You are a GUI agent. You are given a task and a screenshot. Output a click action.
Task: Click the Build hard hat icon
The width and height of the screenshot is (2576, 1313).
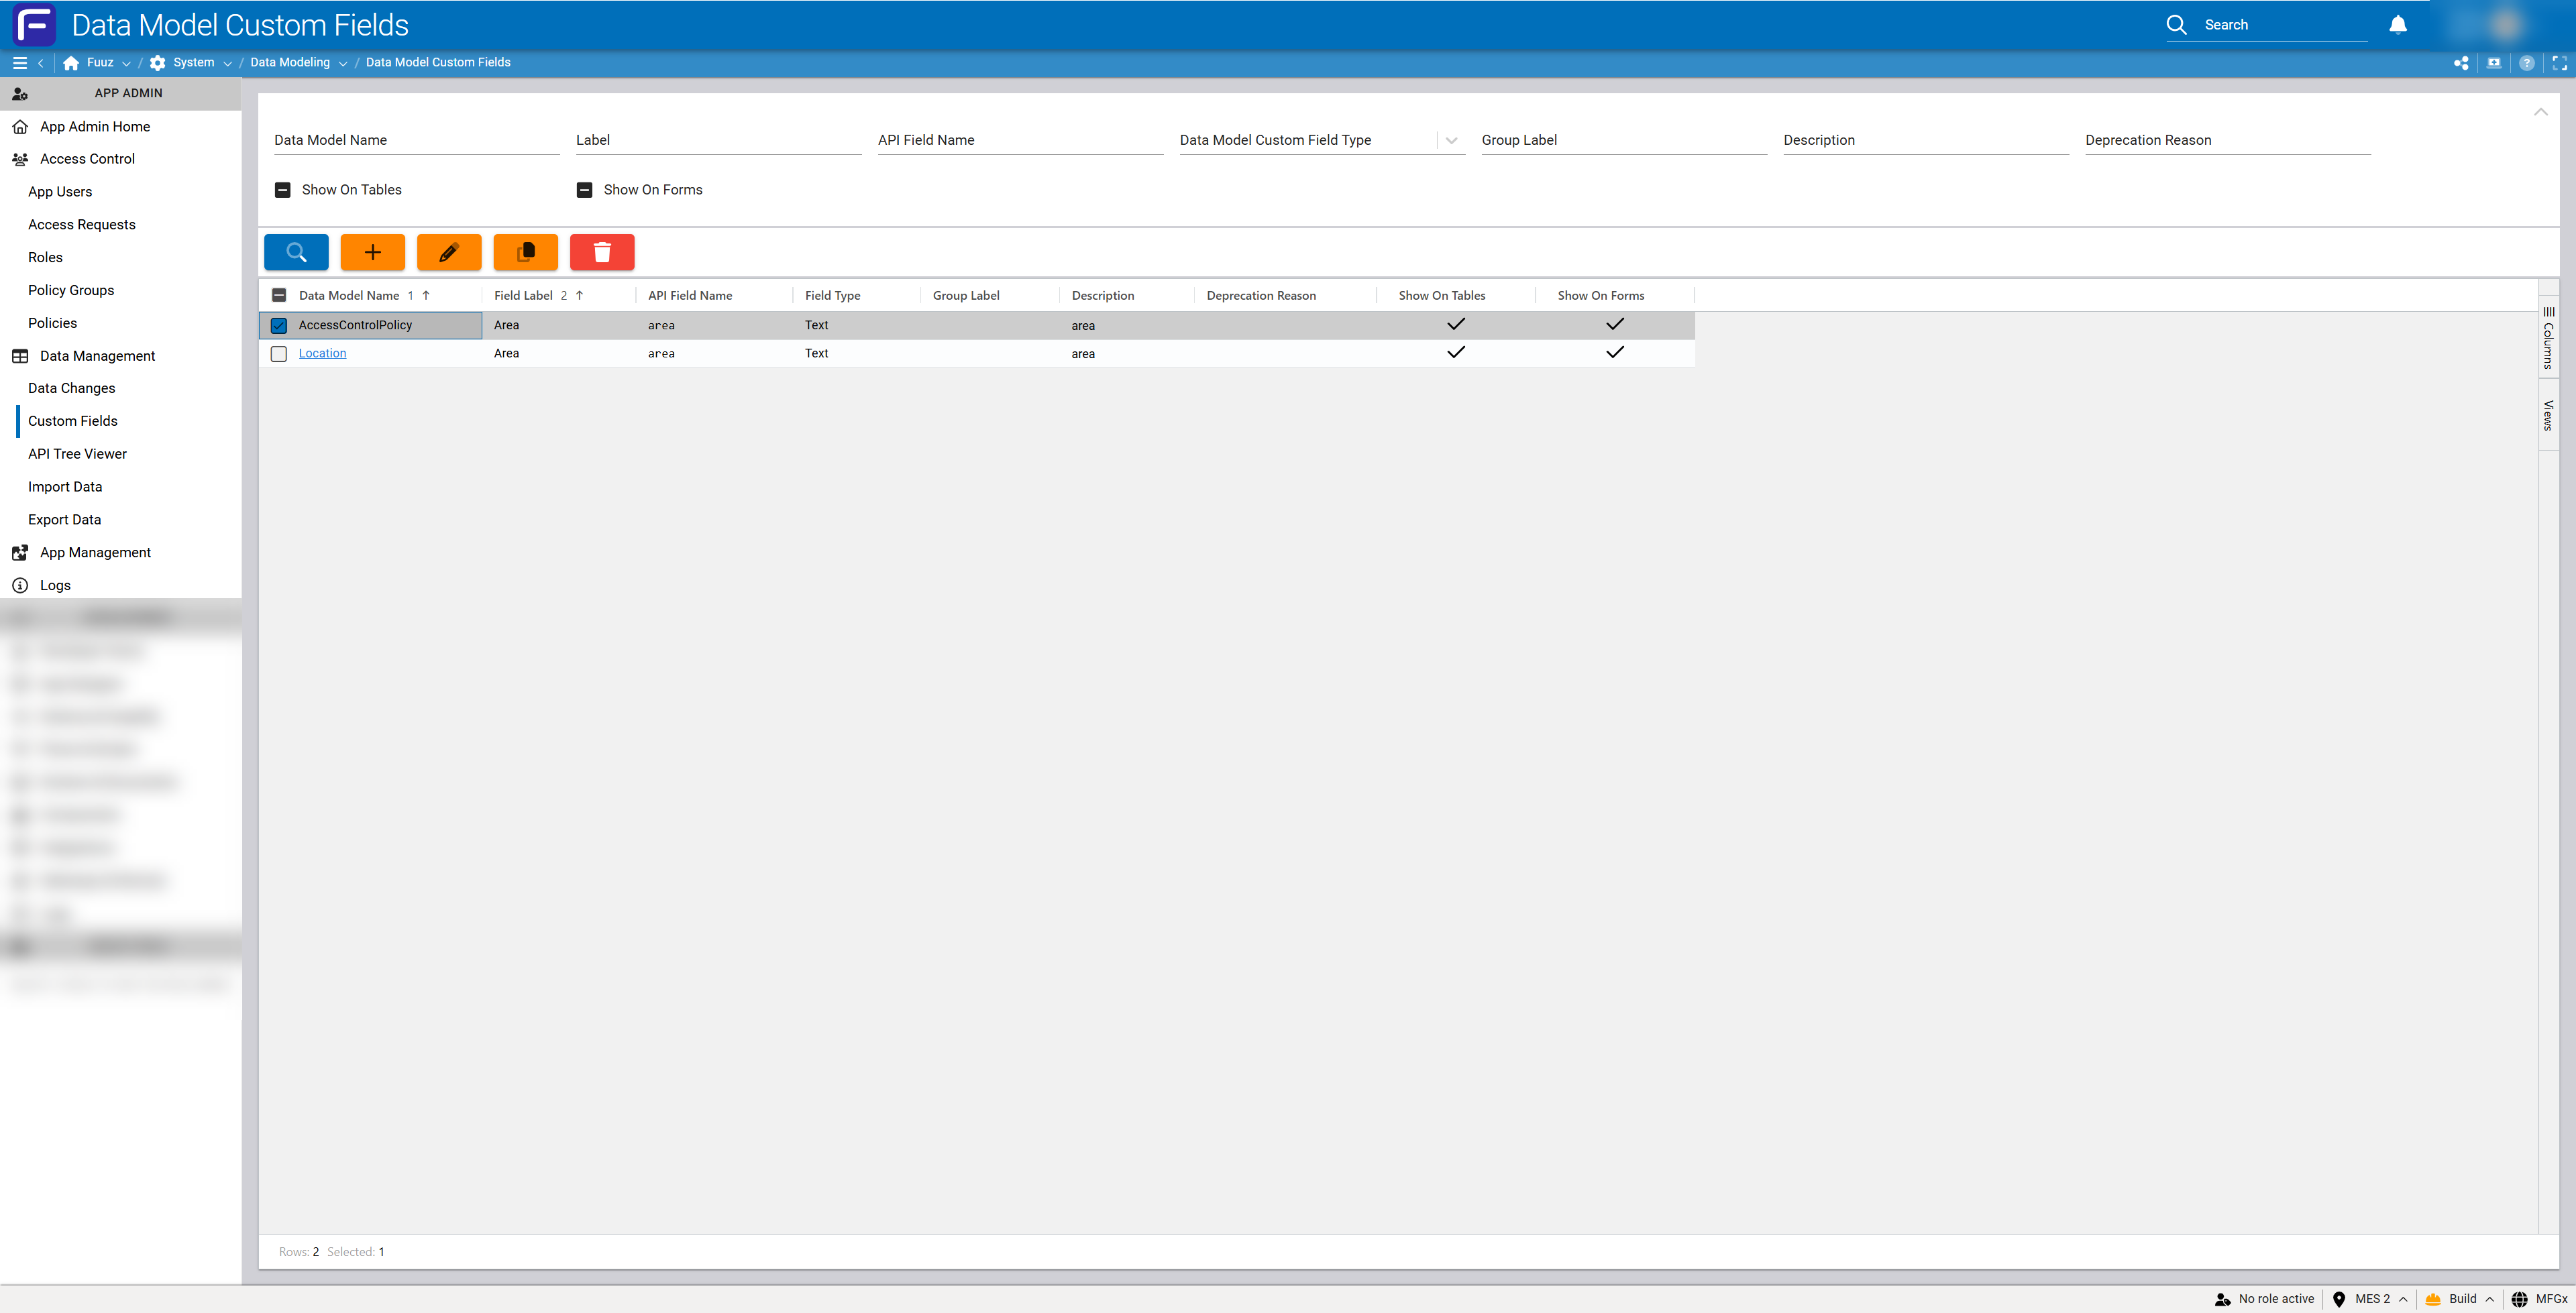(2433, 1299)
